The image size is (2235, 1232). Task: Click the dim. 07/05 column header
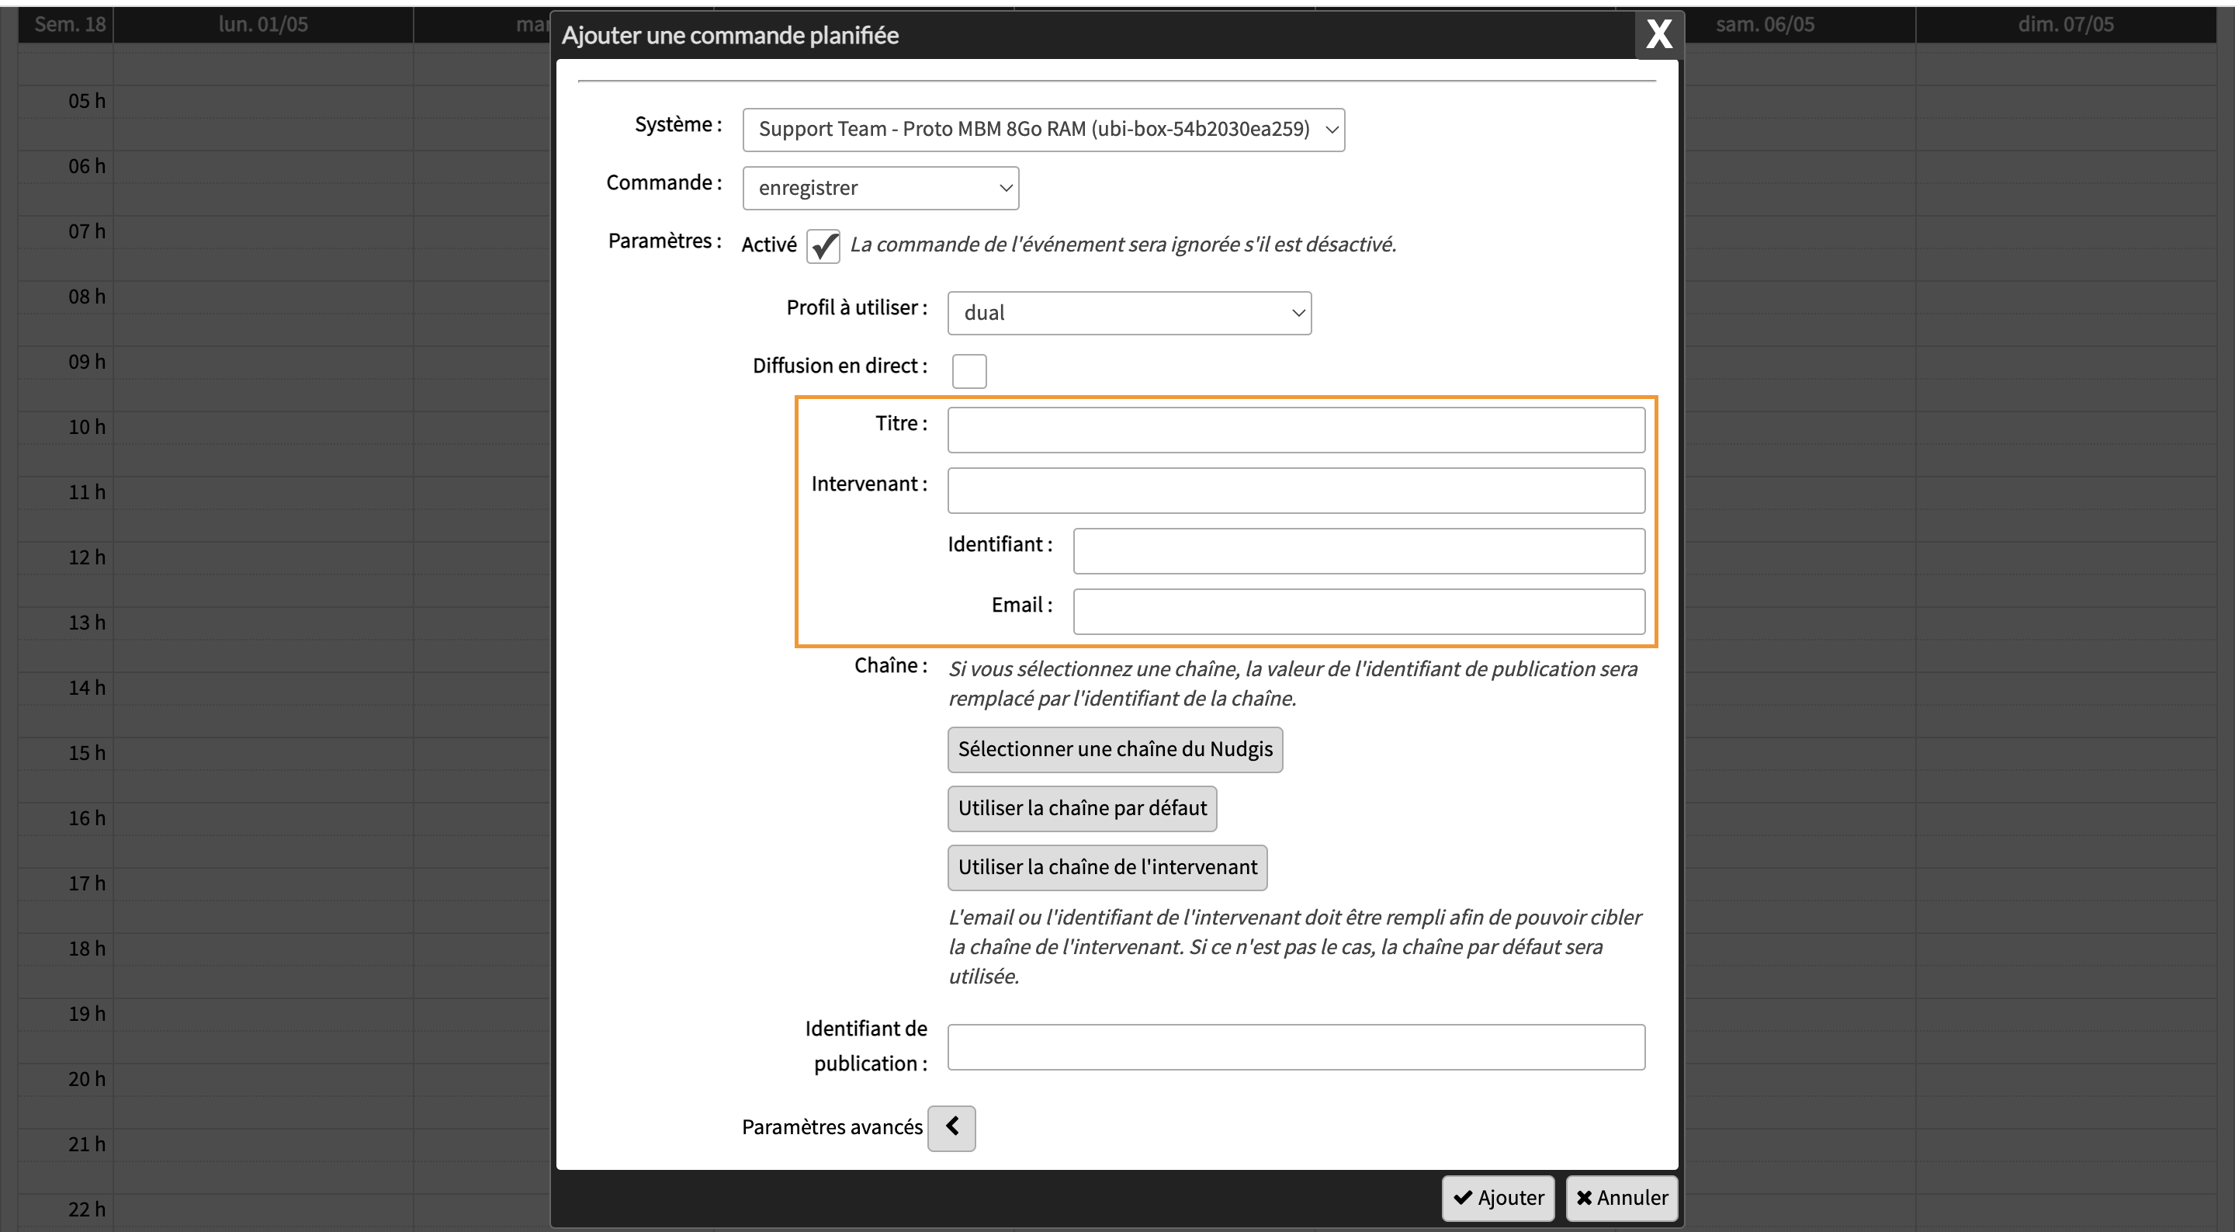click(2066, 24)
